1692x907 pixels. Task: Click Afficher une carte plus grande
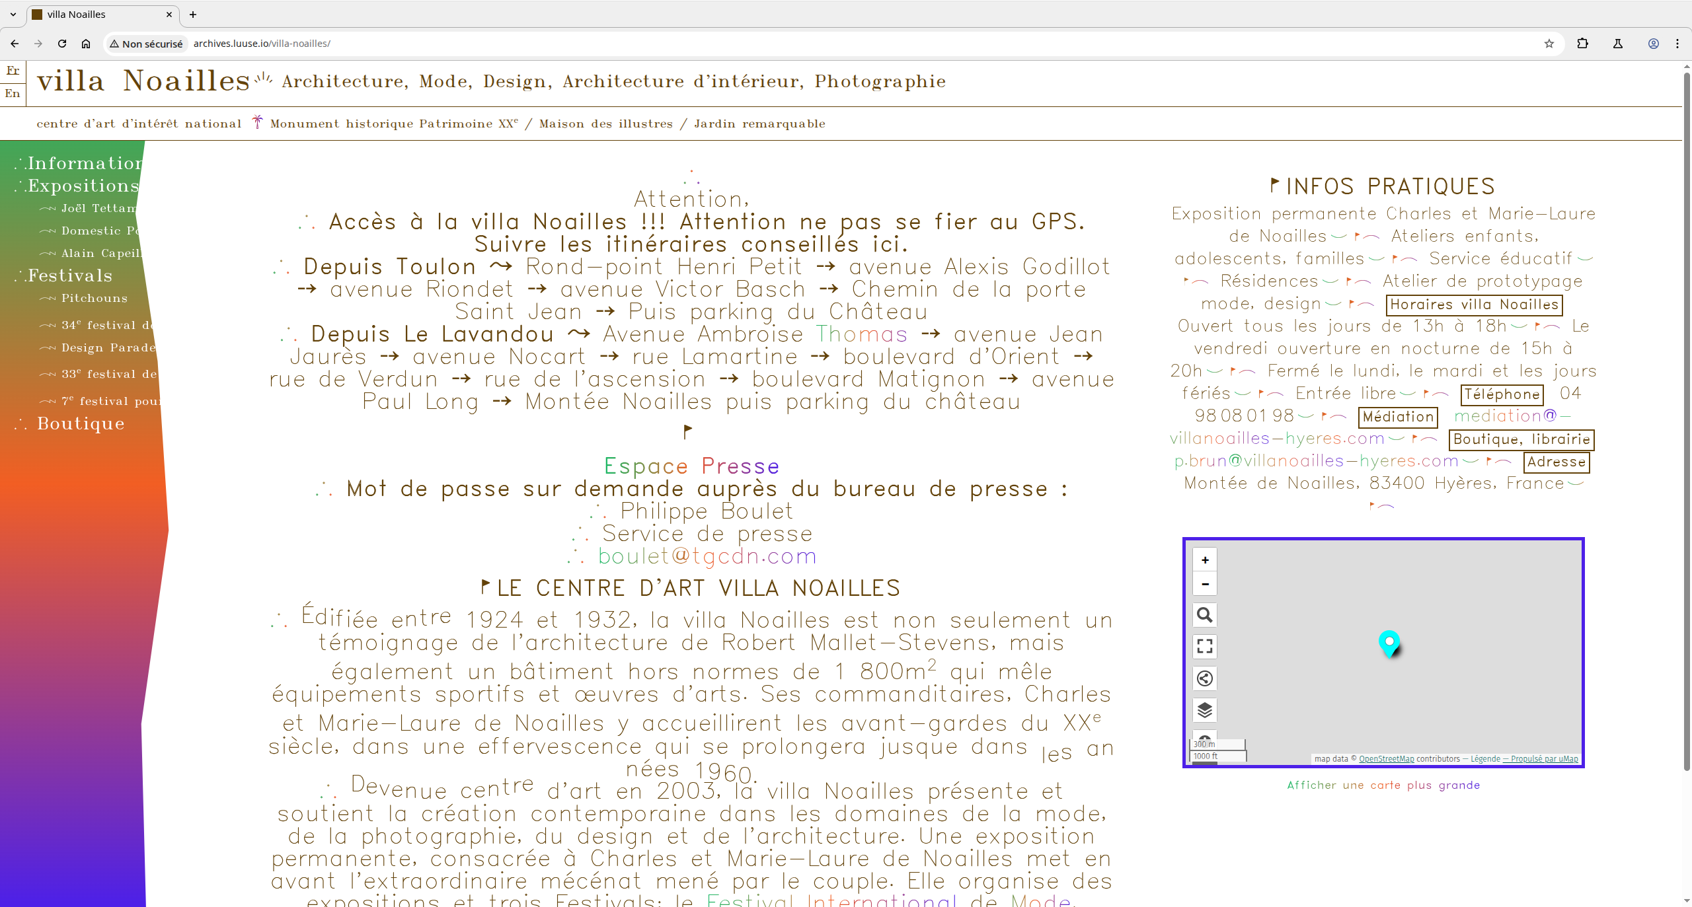pos(1383,785)
